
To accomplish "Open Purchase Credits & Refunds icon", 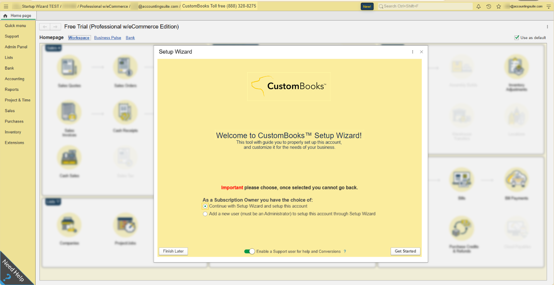I will point(461,228).
